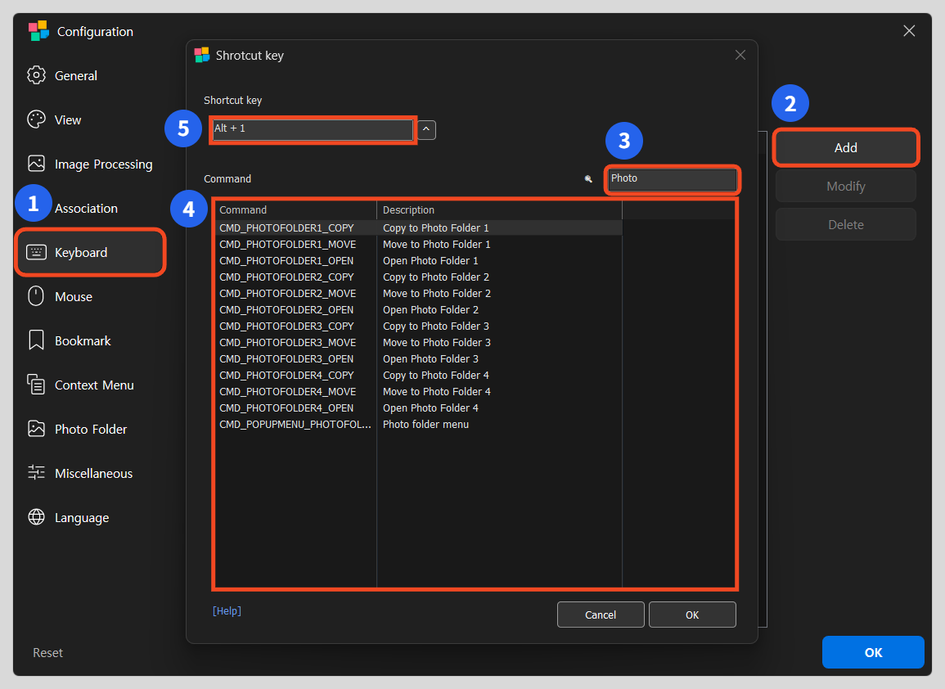Click the Command column header
This screenshot has height=689, width=945.
click(295, 209)
